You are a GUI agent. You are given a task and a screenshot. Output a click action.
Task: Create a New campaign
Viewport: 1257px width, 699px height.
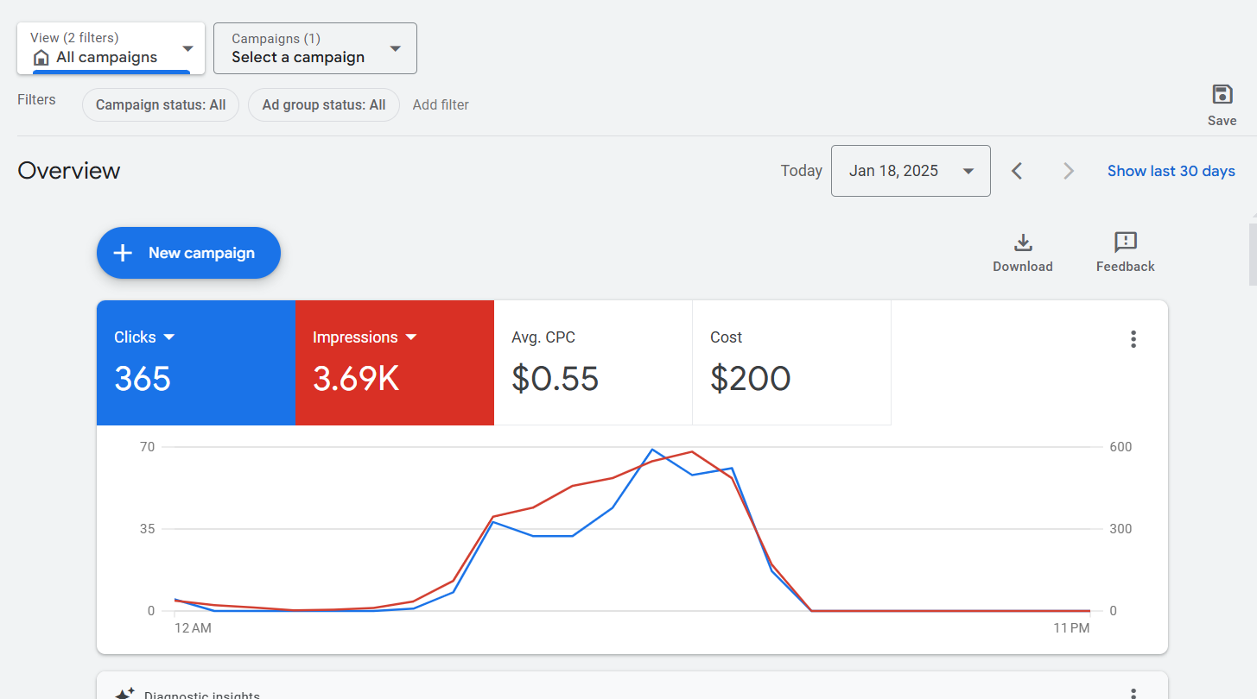click(188, 253)
